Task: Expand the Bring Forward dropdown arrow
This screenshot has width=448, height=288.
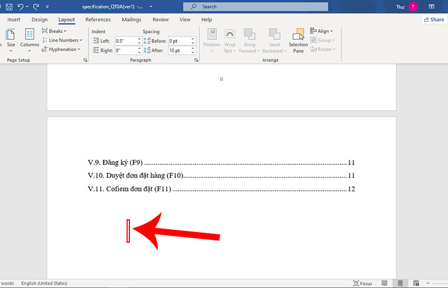Action: pyautogui.click(x=258, y=51)
